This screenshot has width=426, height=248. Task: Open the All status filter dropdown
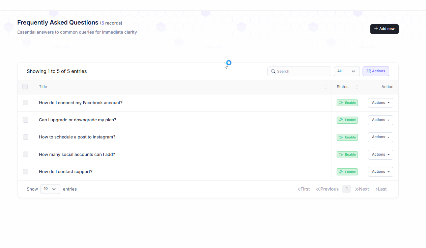click(346, 71)
